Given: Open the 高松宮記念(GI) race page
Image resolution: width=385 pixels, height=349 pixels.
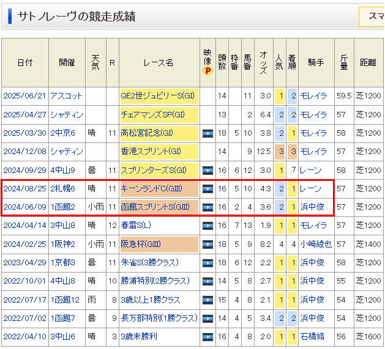Looking at the screenshot, I should pos(147,133).
